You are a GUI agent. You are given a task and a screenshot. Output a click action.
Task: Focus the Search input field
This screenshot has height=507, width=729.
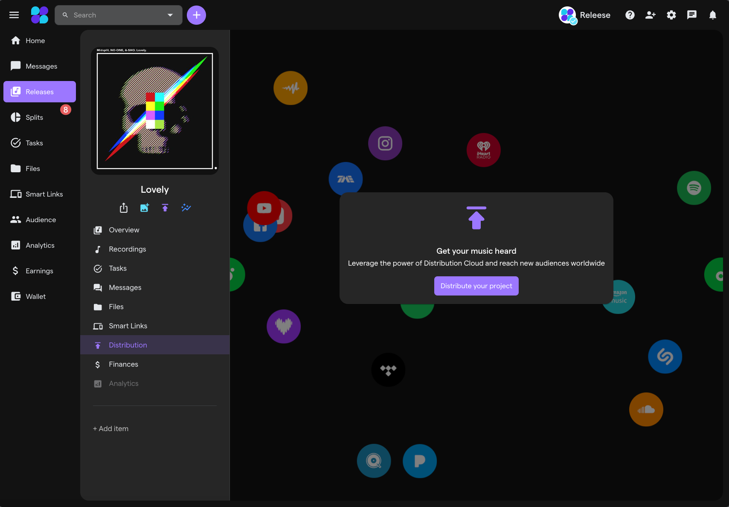coord(119,15)
